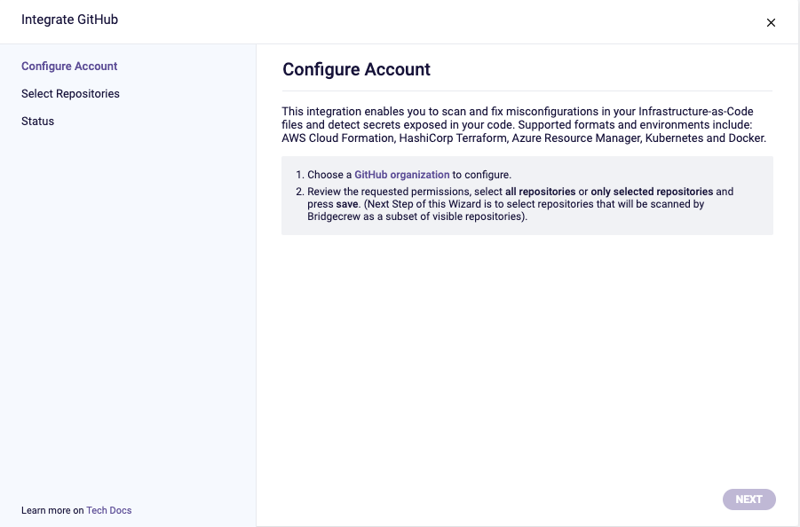Click the bold 'all repositories' text
This screenshot has height=527, width=800.
click(x=541, y=192)
